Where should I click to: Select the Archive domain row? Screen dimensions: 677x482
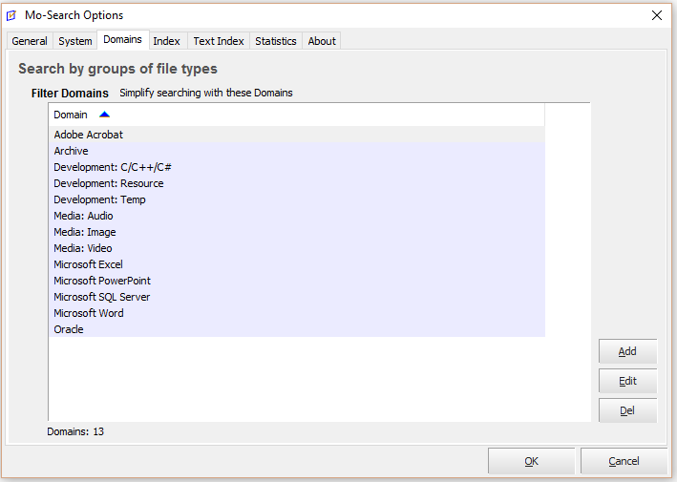pyautogui.click(x=297, y=151)
